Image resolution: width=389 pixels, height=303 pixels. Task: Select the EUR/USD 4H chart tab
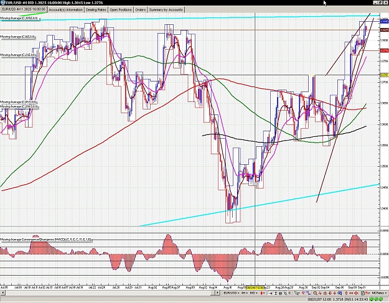point(24,9)
